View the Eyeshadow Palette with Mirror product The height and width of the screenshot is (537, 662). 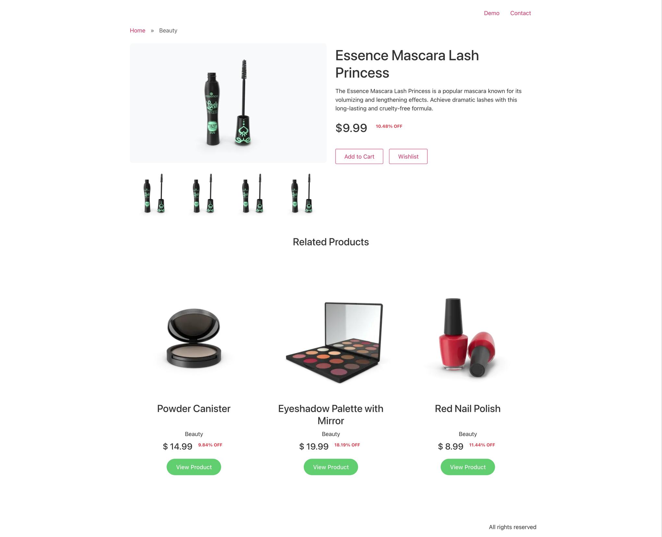click(x=331, y=467)
